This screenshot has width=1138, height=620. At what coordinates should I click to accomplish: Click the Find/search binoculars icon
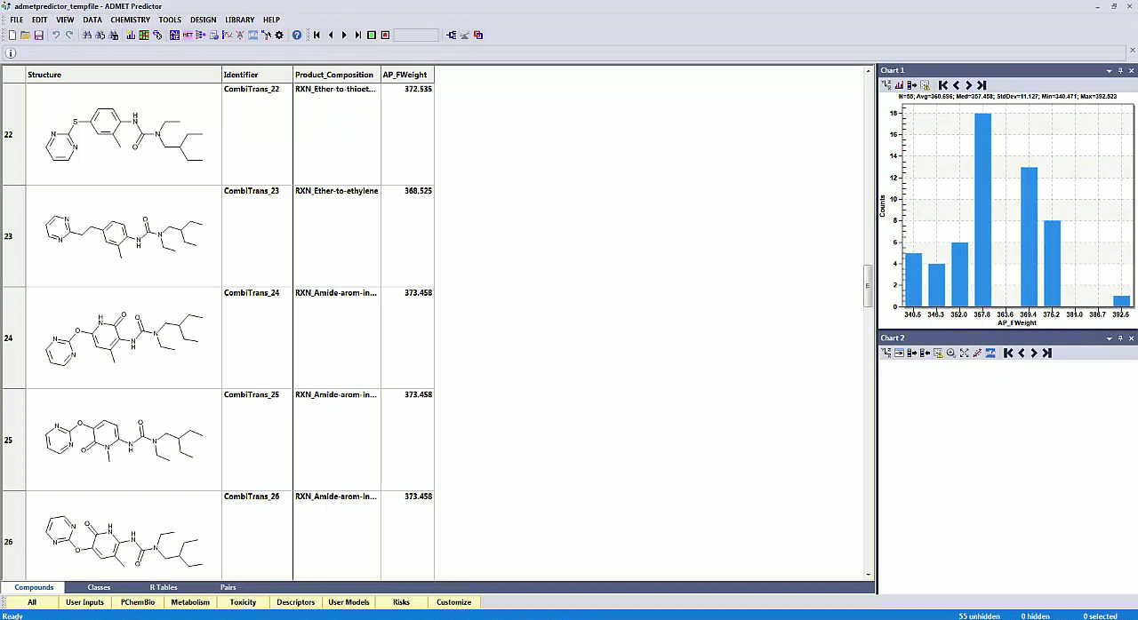87,35
